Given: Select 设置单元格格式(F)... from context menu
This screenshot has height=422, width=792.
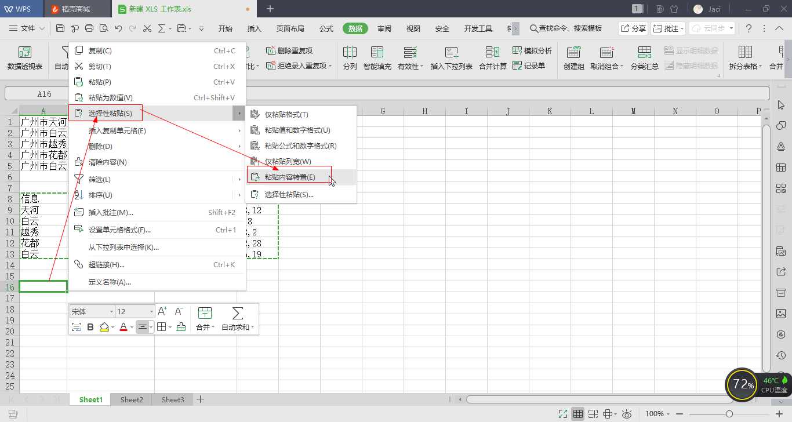Looking at the screenshot, I should coord(157,230).
